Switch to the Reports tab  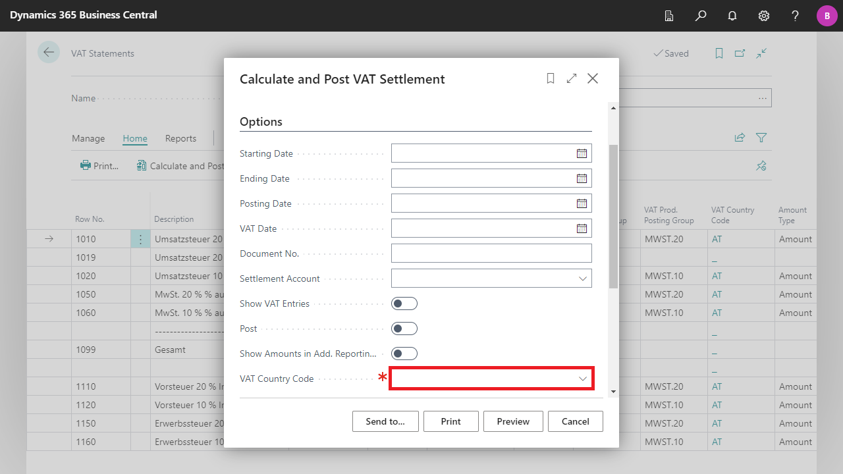pos(180,138)
